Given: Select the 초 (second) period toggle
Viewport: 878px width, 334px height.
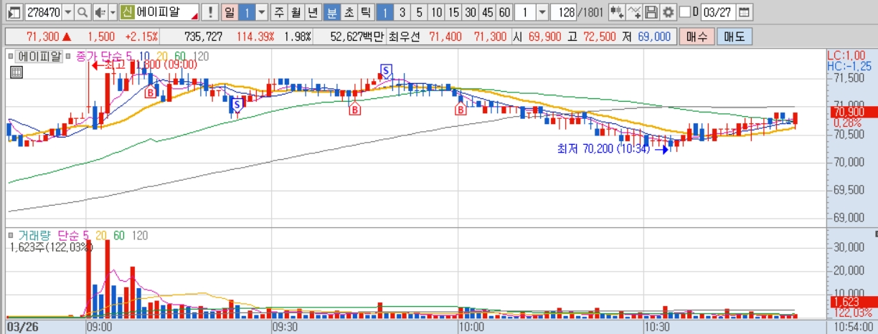Looking at the screenshot, I should (x=348, y=12).
